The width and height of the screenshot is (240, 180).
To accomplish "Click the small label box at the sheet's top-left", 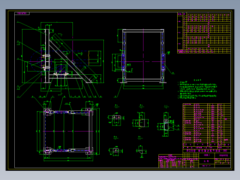I will pyautogui.click(x=22, y=13).
